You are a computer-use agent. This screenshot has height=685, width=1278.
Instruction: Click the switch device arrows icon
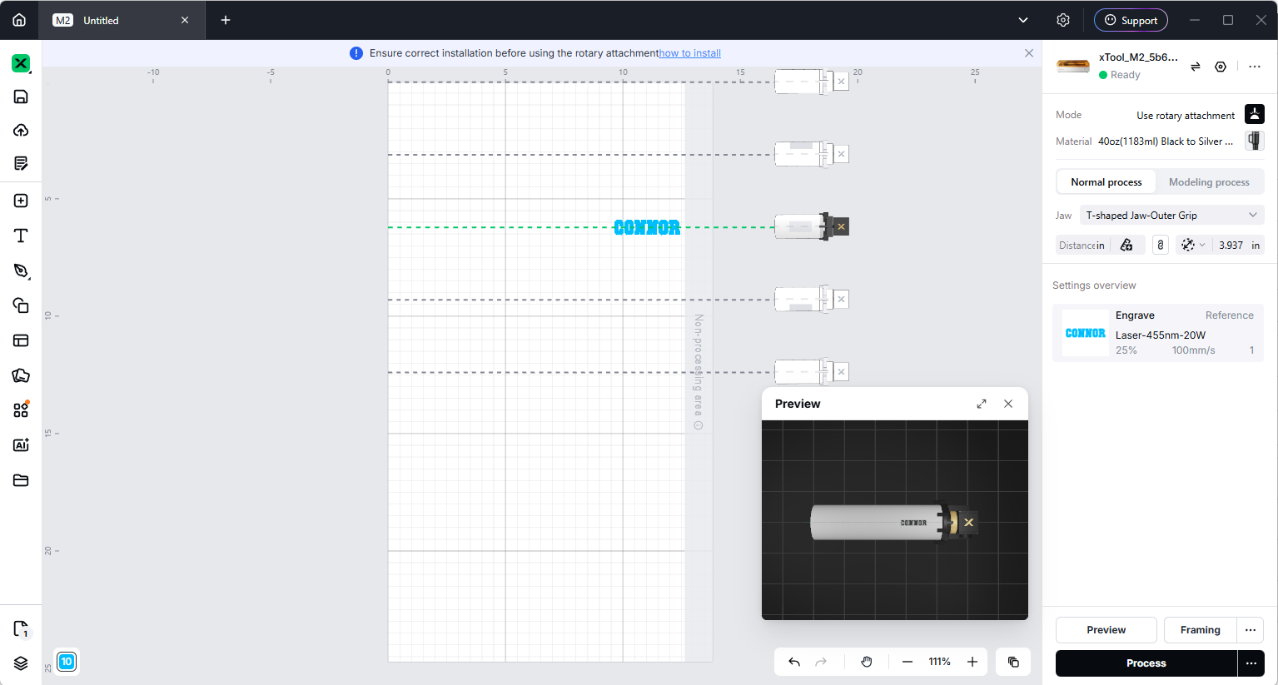1196,67
